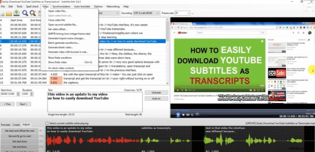Click inside the subtitle Text edit box
The width and height of the screenshot is (315, 152).
(x=95, y=102)
